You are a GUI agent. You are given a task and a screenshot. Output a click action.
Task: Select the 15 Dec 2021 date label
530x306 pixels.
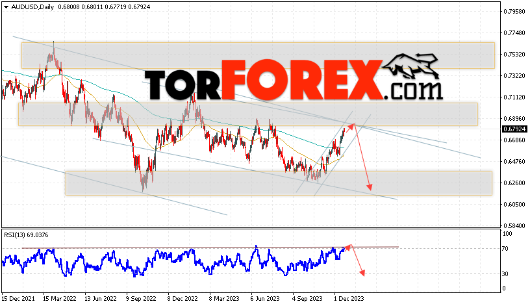tap(18, 299)
